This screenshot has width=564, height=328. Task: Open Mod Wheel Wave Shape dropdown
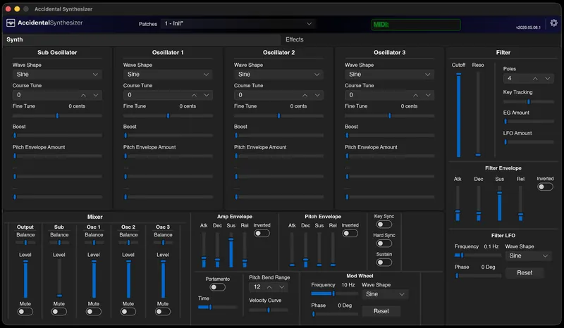pyautogui.click(x=385, y=294)
